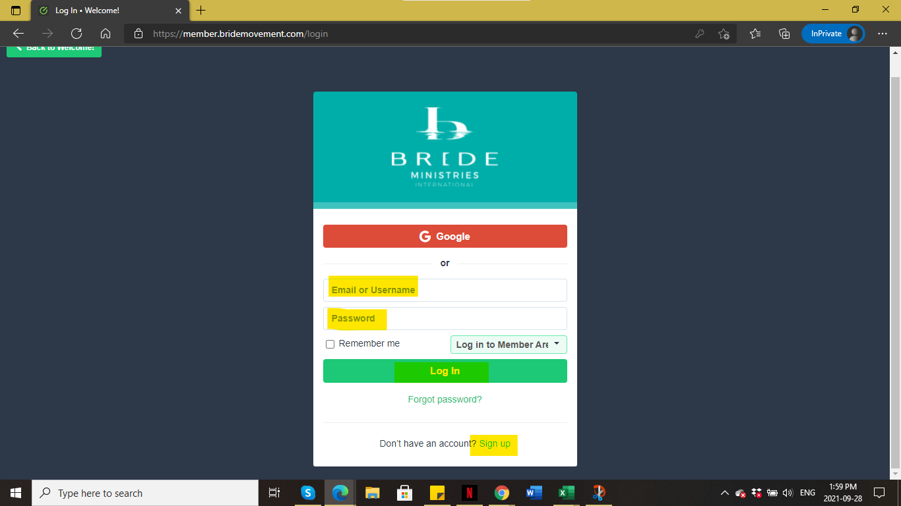Open the battery status tray icon

pos(772,493)
